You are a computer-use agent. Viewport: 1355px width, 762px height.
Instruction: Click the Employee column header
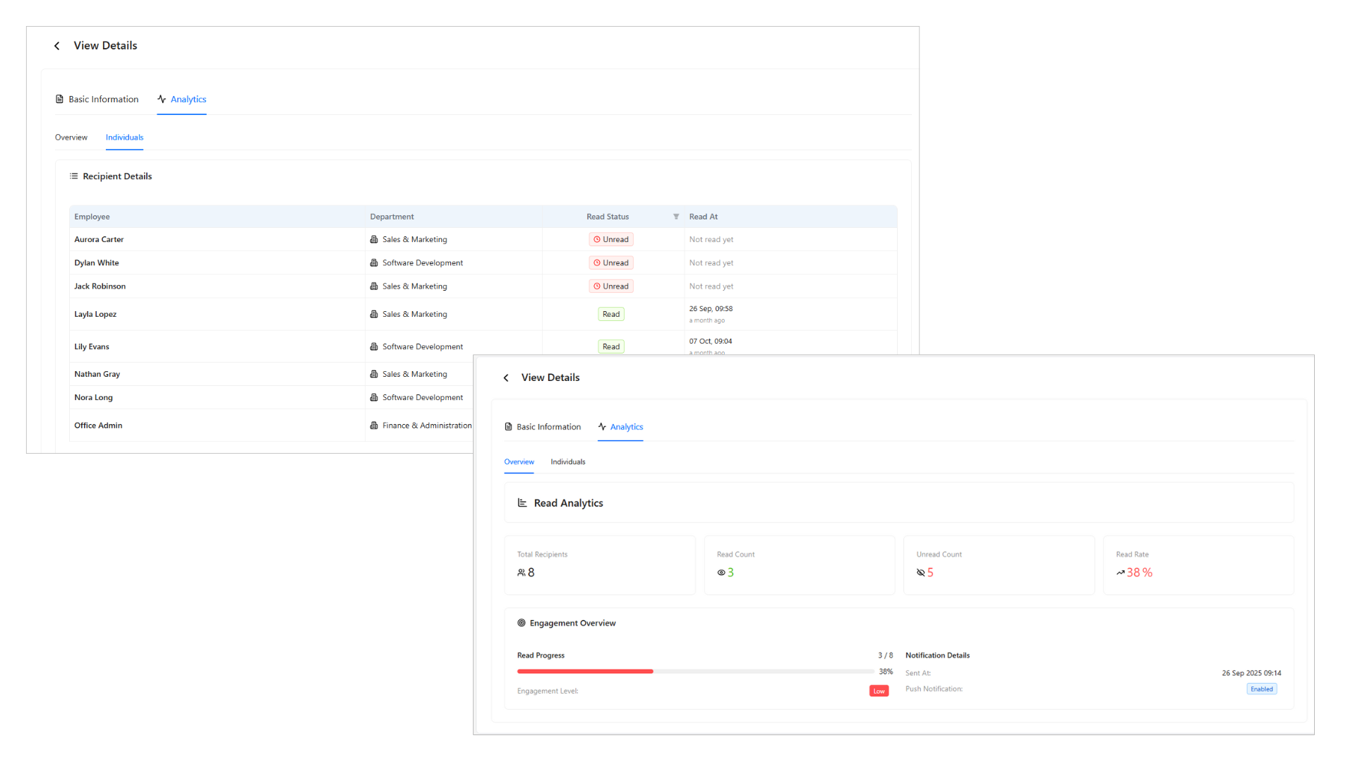[92, 217]
